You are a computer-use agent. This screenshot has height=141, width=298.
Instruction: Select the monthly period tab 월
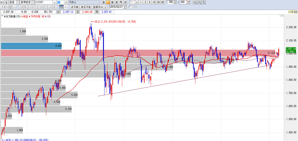tap(112, 2)
